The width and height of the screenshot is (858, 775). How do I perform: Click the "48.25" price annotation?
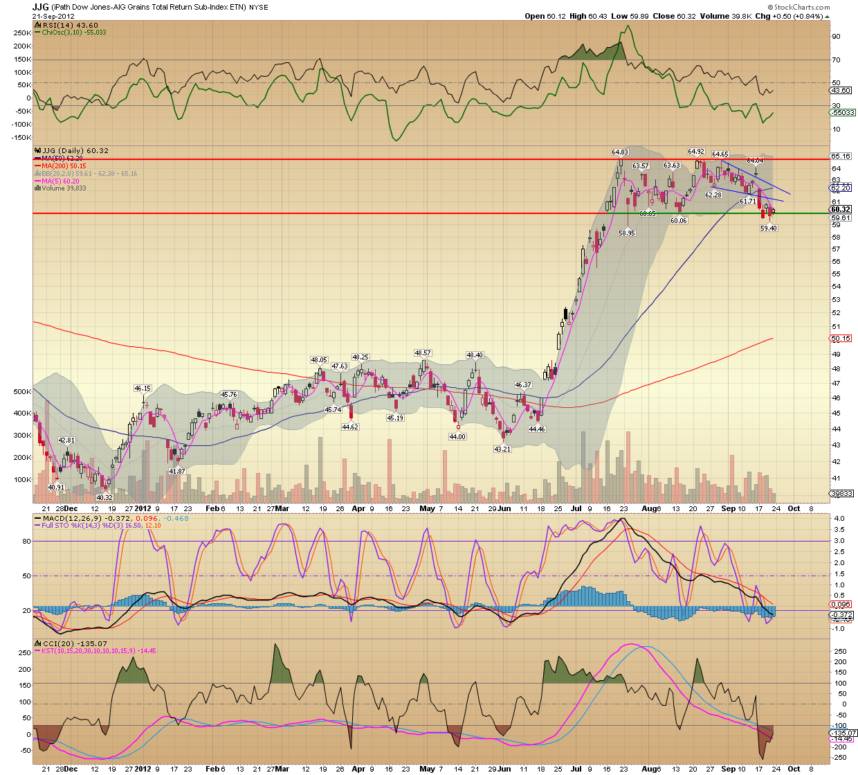[x=360, y=357]
